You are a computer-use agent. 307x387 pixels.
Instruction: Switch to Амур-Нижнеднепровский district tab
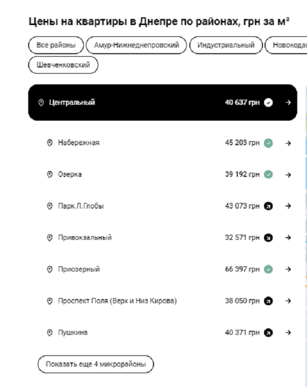137,45
